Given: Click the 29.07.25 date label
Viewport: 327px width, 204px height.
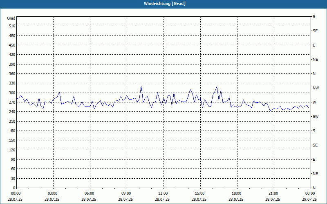Looking at the screenshot, I should coord(309,200).
